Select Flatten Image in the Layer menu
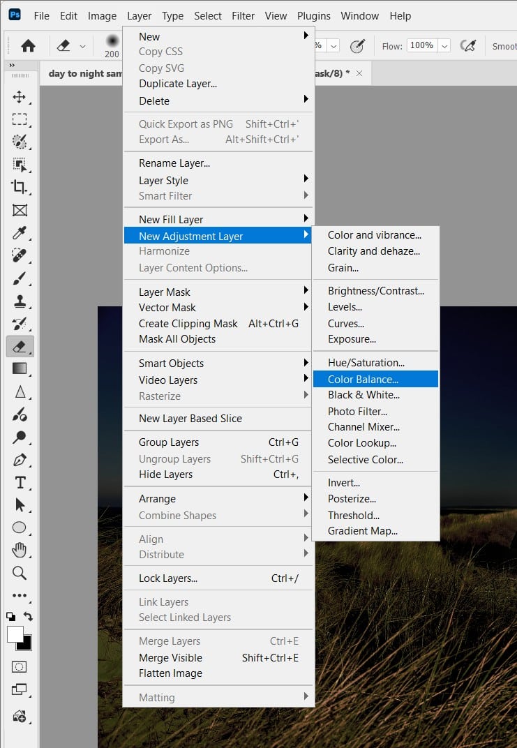Viewport: 517px width, 748px height. 172,673
